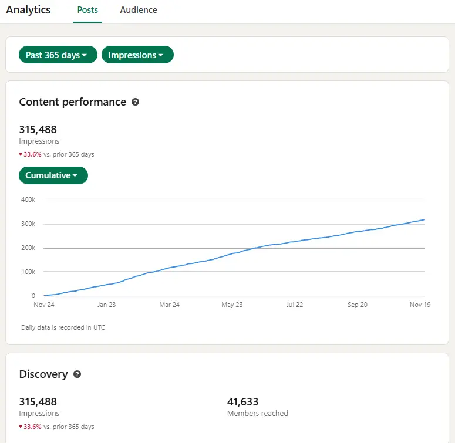The height and width of the screenshot is (443, 455).
Task: Click the 315,488 Impressions count in Discovery
Action: (x=38, y=402)
